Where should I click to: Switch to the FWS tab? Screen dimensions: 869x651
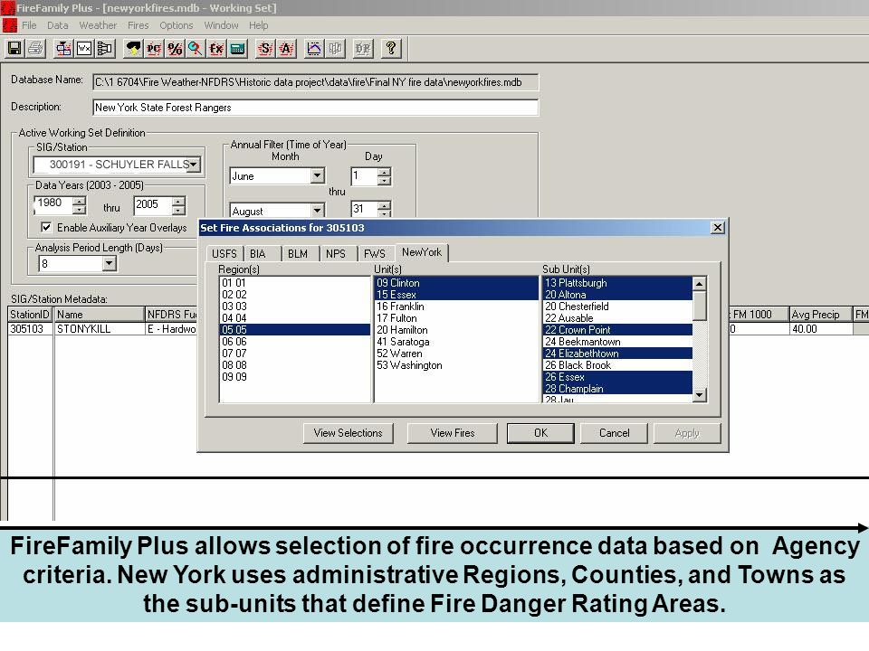click(375, 253)
